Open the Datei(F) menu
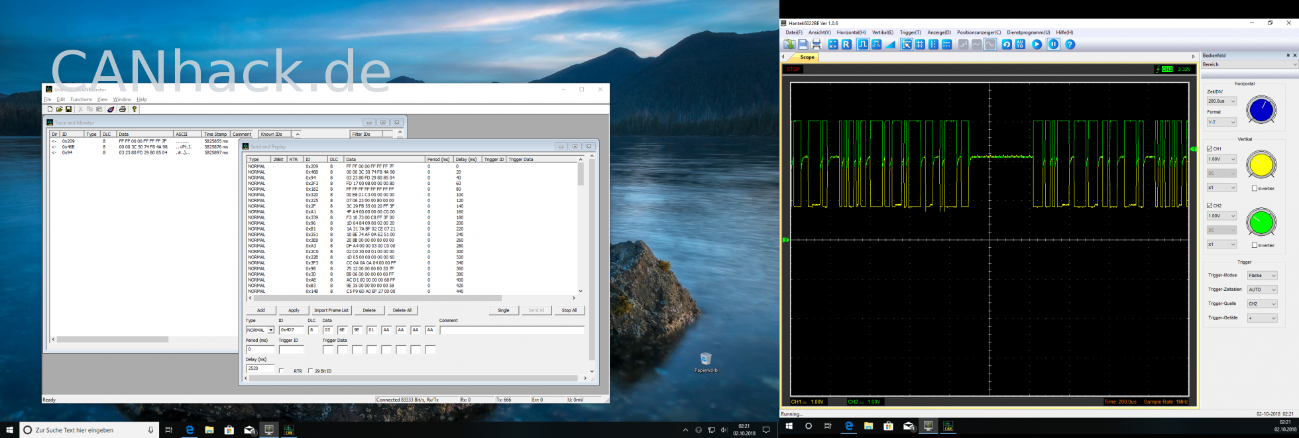 pyautogui.click(x=794, y=32)
